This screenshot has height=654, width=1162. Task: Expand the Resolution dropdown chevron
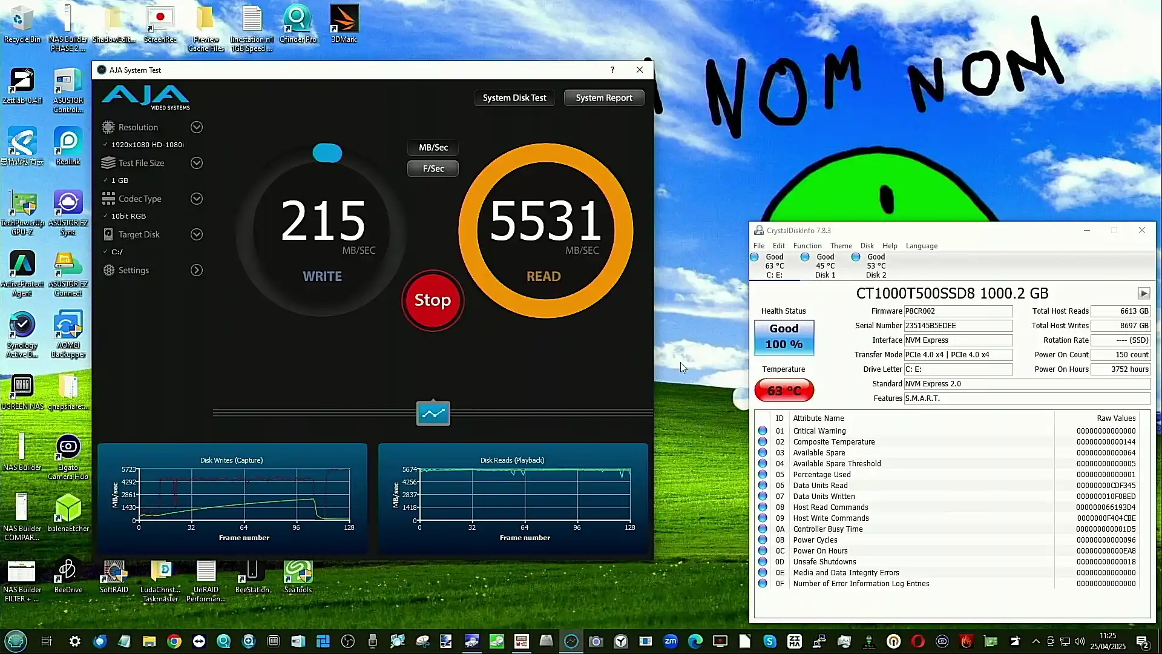click(197, 127)
